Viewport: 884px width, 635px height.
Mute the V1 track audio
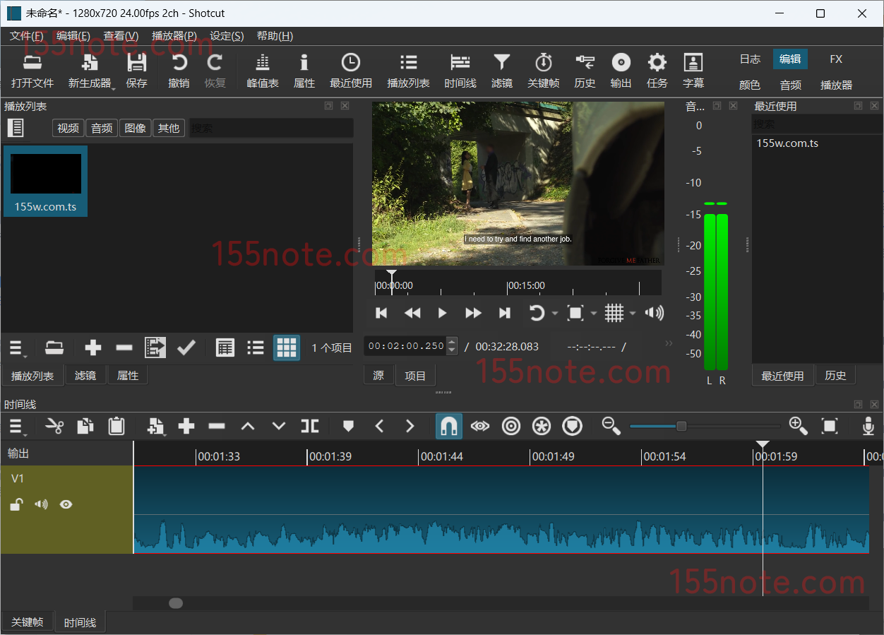[x=42, y=504]
